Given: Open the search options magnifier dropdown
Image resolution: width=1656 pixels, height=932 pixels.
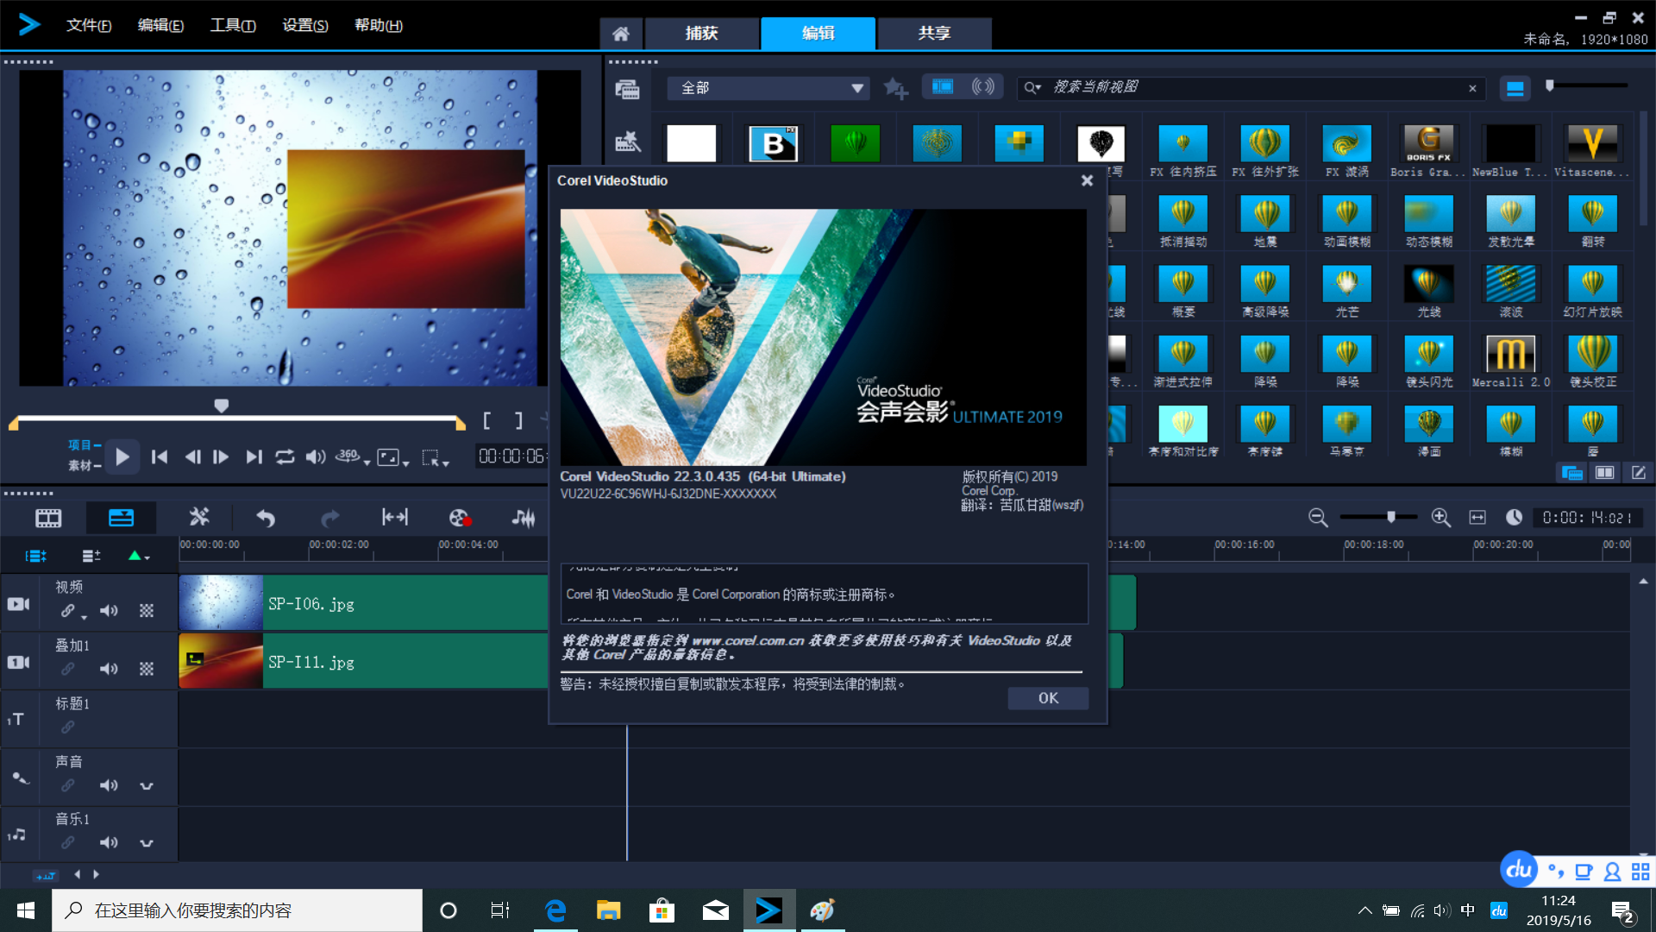Looking at the screenshot, I should tap(1032, 88).
